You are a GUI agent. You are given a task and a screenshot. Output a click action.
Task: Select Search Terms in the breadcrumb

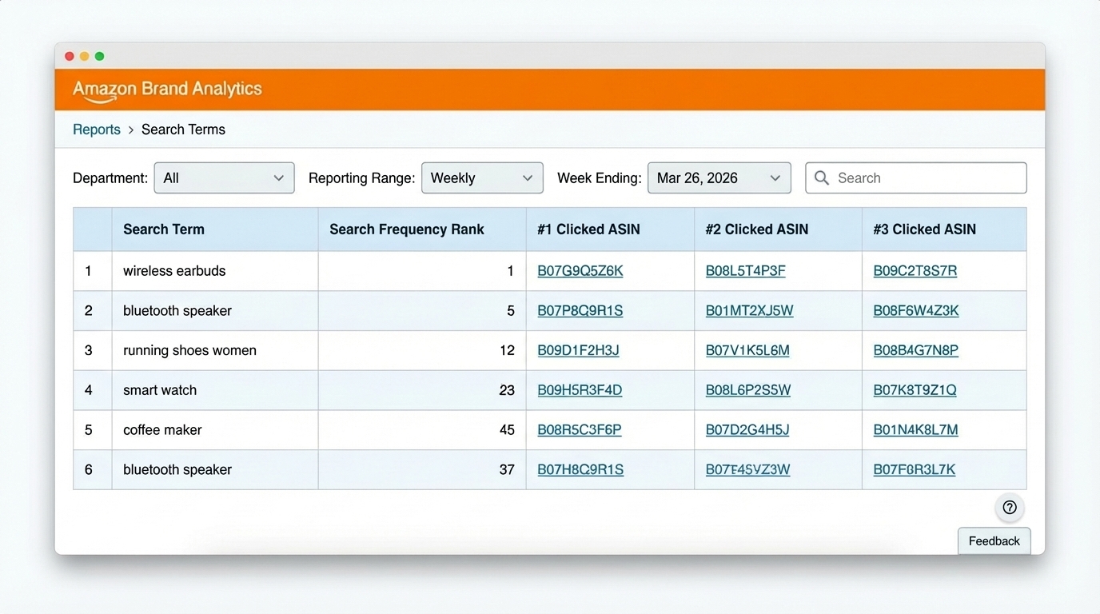coord(183,129)
